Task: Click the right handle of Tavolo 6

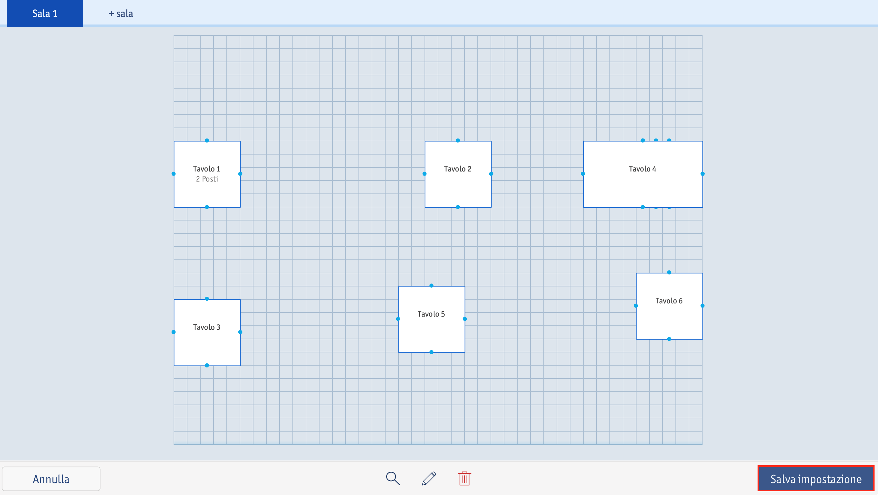Action: pos(703,306)
